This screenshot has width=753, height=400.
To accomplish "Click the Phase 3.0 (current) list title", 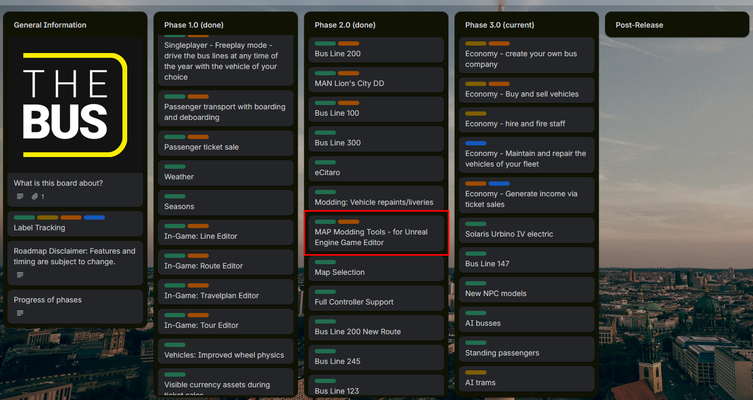I will 500,25.
